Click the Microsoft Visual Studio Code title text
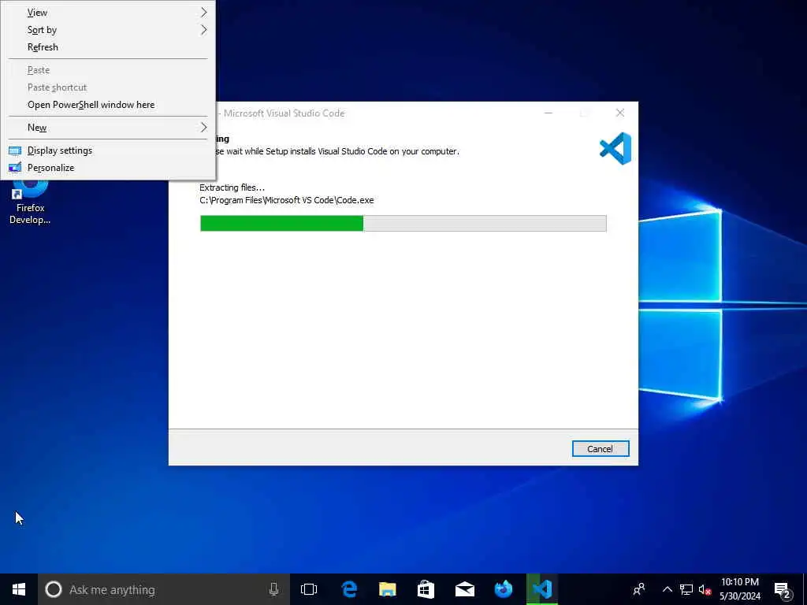 [x=284, y=113]
